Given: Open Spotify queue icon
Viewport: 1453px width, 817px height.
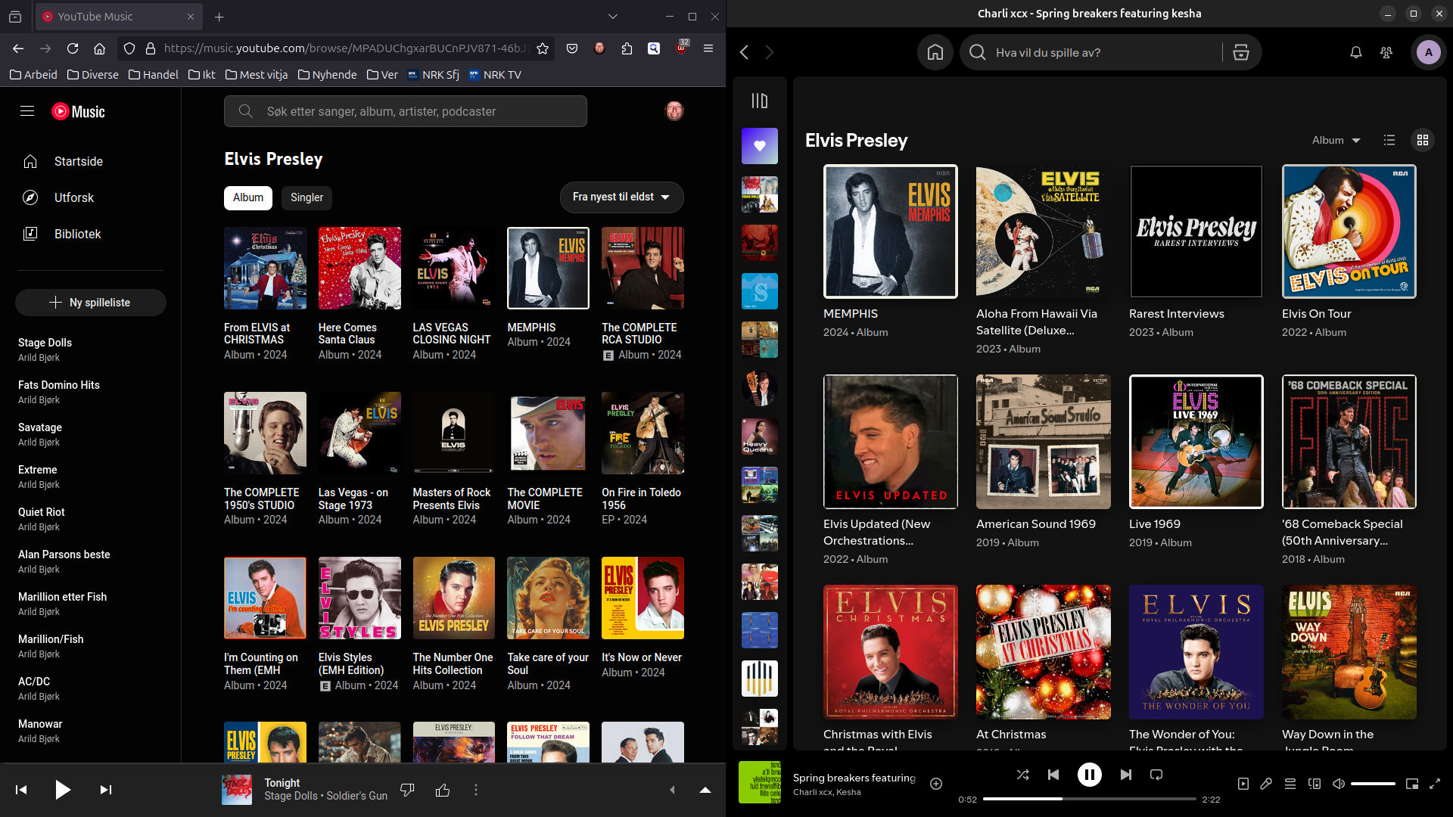Looking at the screenshot, I should tap(1290, 784).
